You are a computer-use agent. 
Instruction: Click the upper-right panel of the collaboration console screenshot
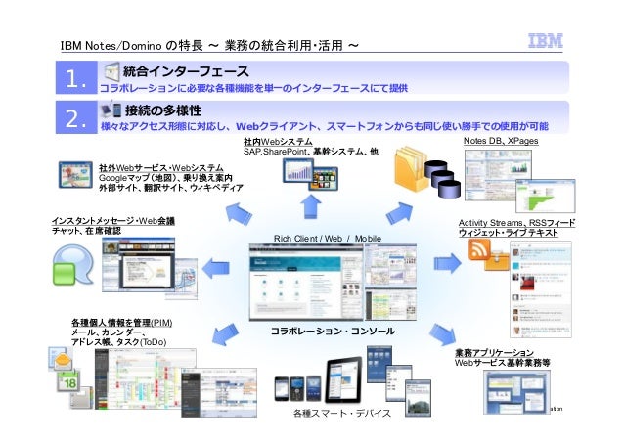tap(391, 265)
